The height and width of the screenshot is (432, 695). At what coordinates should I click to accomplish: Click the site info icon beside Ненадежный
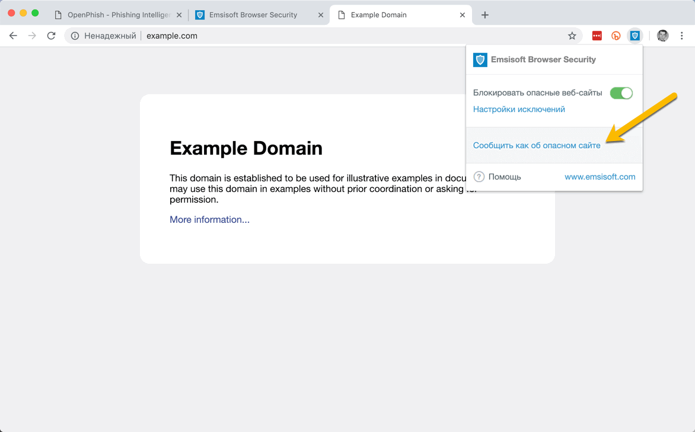[75, 36]
